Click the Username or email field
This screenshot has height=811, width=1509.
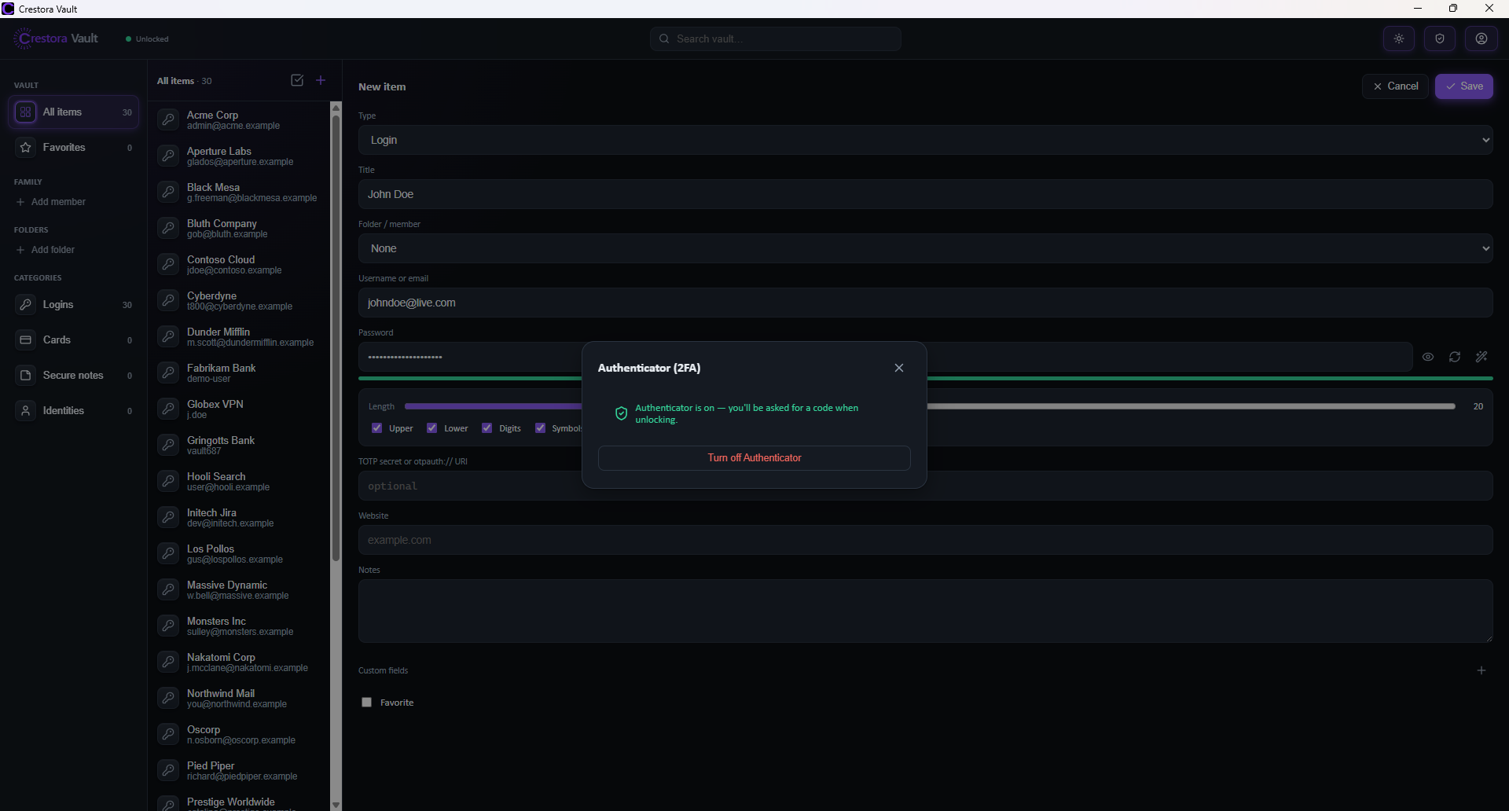925,303
